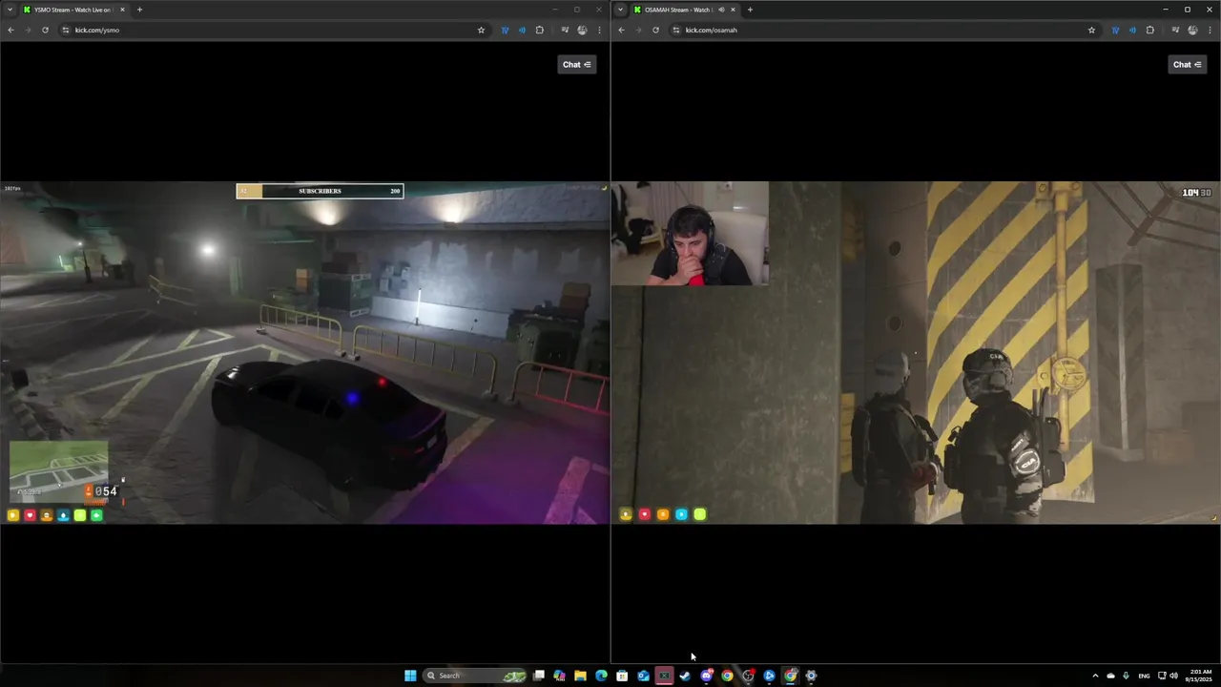The width and height of the screenshot is (1221, 687).
Task: Open the clock and date flyout
Action: 1199,676
